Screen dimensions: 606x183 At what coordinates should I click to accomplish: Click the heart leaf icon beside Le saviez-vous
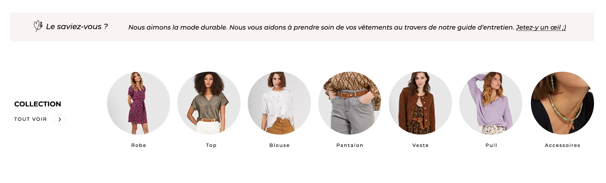point(38,26)
